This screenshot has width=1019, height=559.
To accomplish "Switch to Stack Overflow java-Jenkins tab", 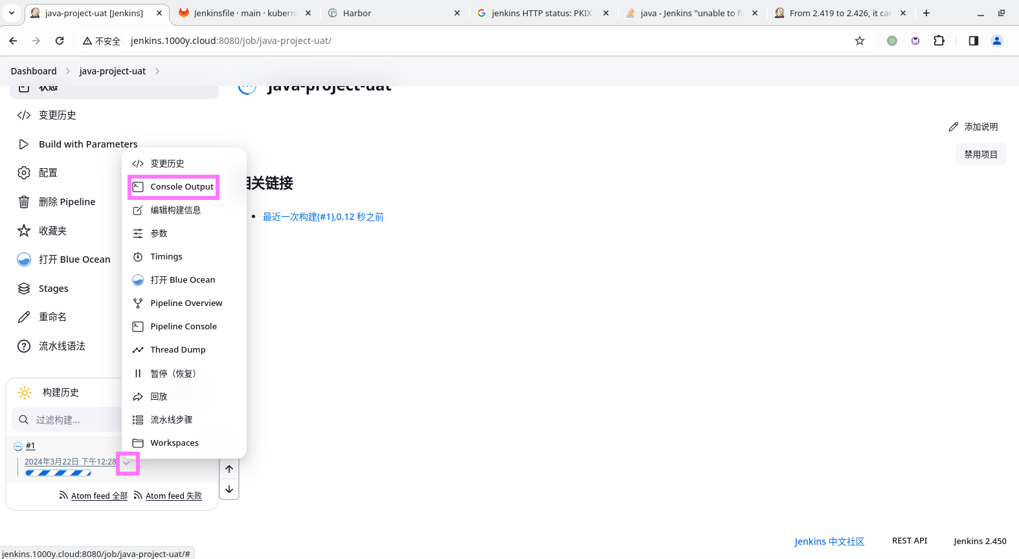I will click(691, 13).
